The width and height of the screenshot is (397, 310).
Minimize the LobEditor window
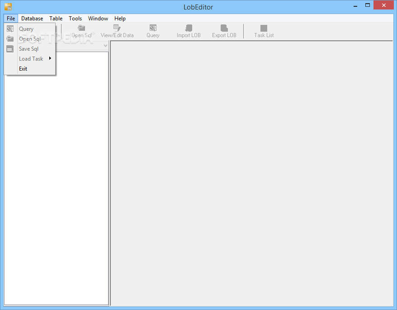pyautogui.click(x=355, y=5)
